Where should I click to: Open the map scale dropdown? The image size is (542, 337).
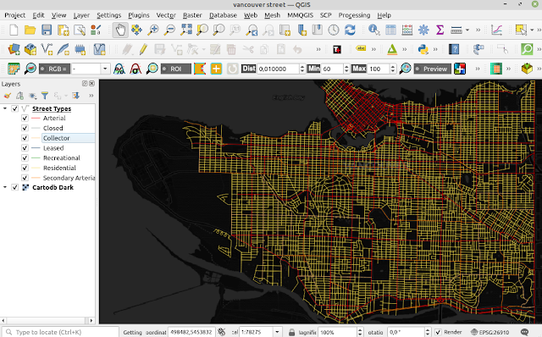(x=277, y=332)
